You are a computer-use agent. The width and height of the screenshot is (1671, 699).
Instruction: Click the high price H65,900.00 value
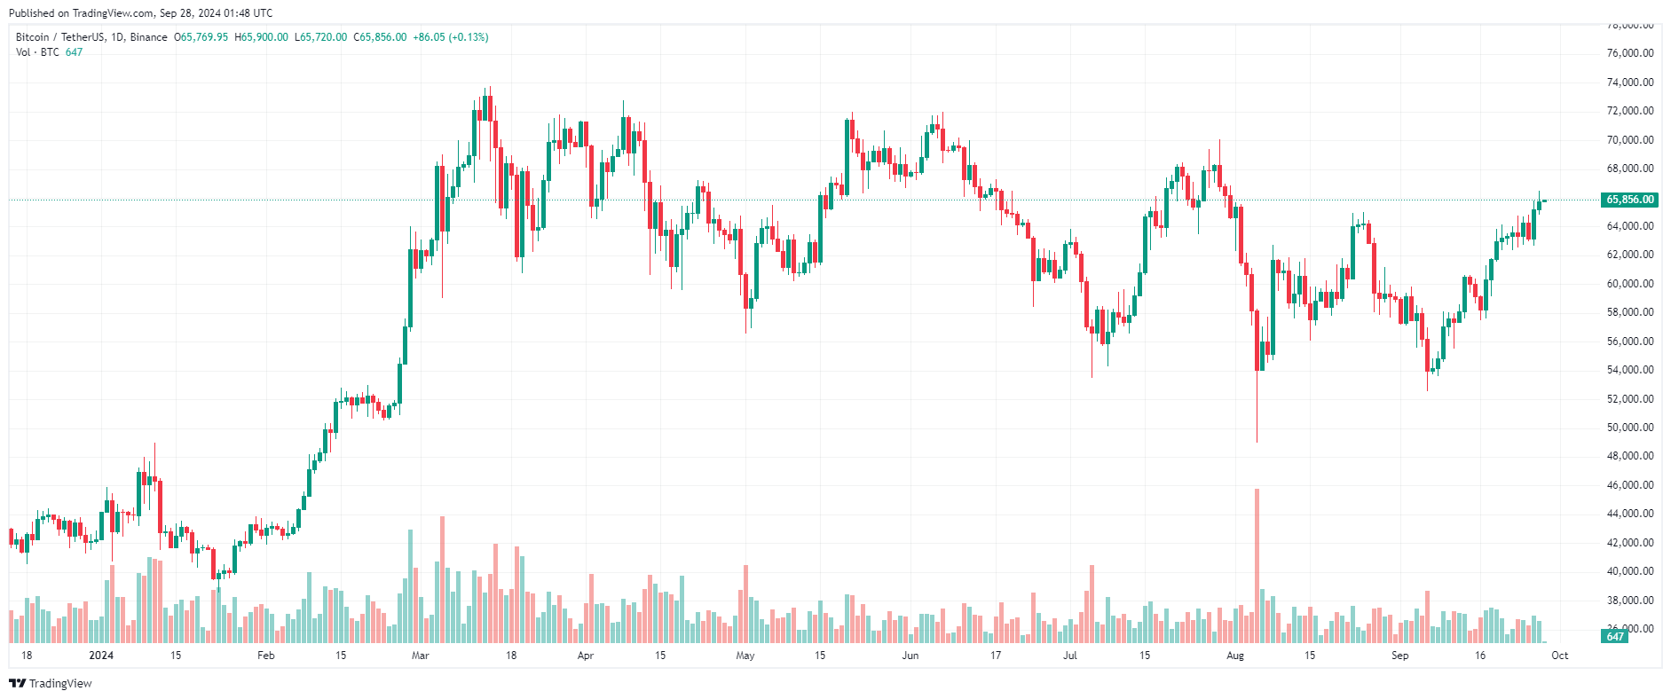click(x=261, y=37)
